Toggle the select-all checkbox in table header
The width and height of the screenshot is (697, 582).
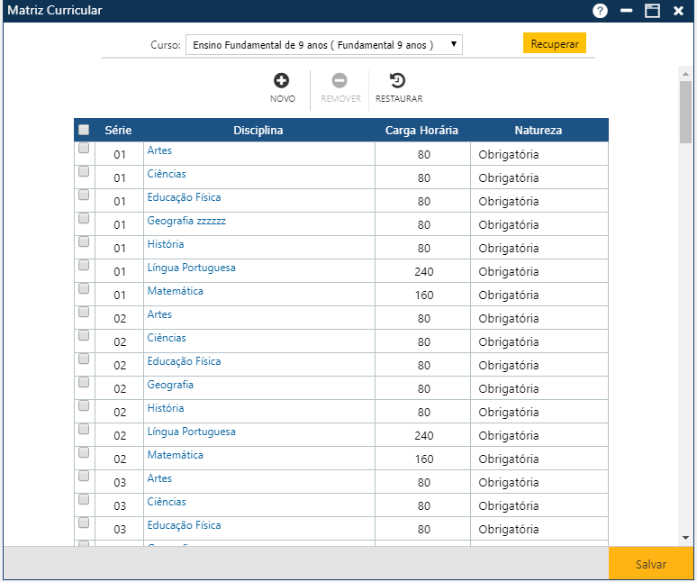point(84,130)
